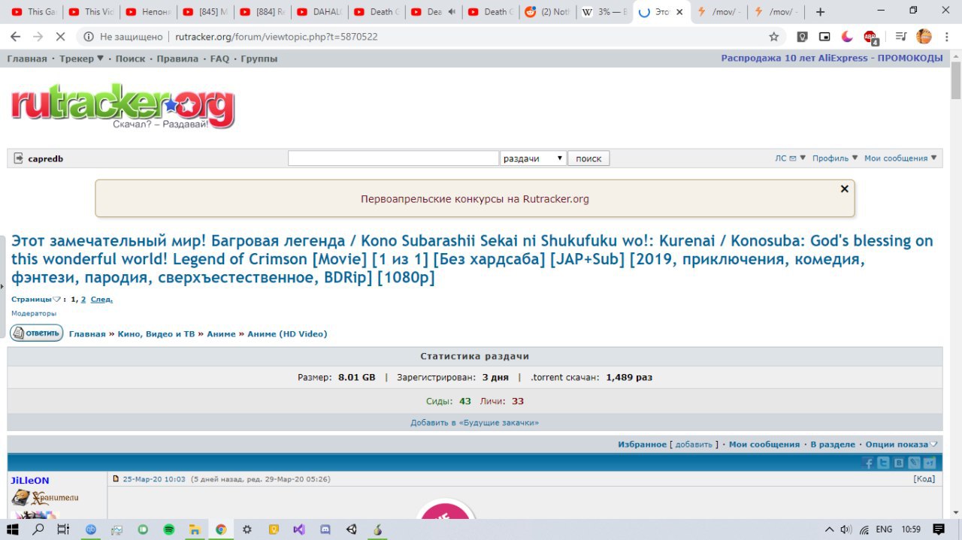Screen dimensions: 962x540
Task: Open the FAQ menu item
Action: tap(219, 59)
